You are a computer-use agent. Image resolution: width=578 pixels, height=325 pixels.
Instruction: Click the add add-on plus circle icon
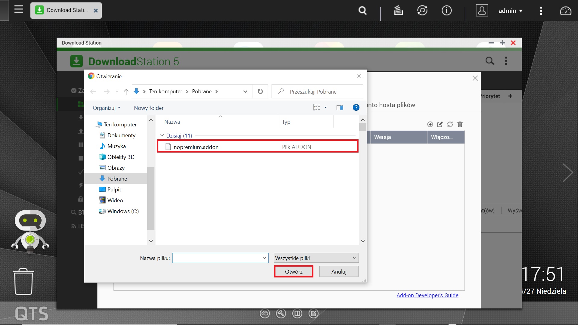point(430,124)
